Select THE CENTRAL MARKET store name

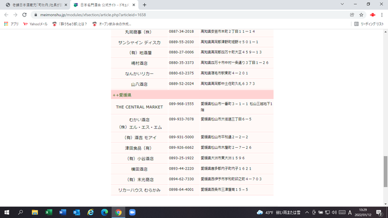tap(139, 107)
